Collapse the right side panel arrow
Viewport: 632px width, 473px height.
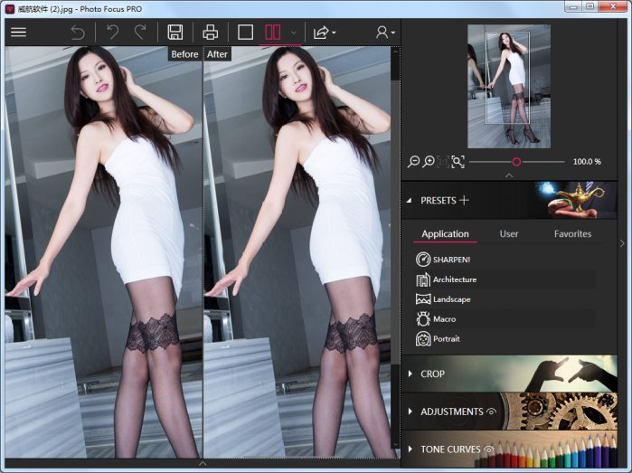[x=622, y=243]
